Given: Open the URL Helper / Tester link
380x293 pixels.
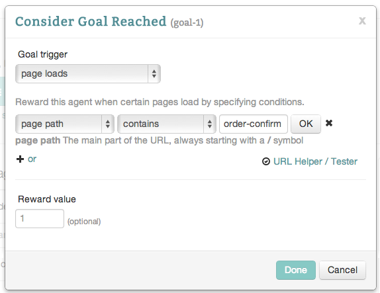Looking at the screenshot, I should 315,161.
